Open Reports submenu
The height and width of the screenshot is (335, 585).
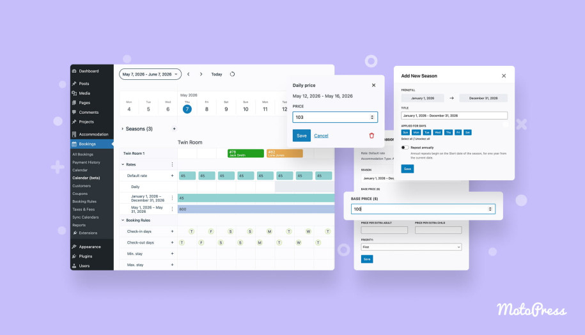(79, 225)
